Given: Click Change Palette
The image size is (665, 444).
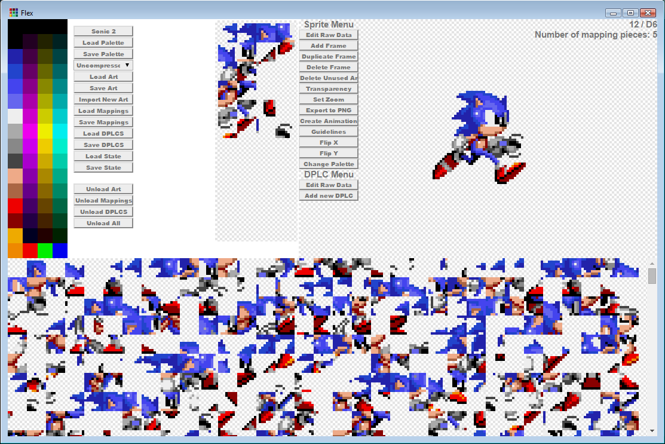Looking at the screenshot, I should click(x=329, y=164).
